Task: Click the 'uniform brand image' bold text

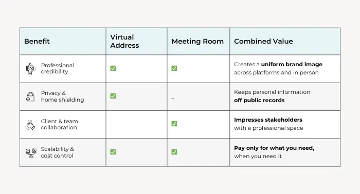Action: 292,64
